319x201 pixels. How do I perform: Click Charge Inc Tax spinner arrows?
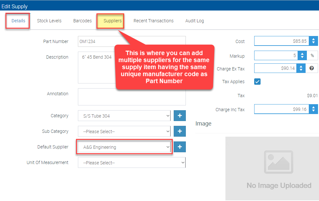[x=313, y=110]
